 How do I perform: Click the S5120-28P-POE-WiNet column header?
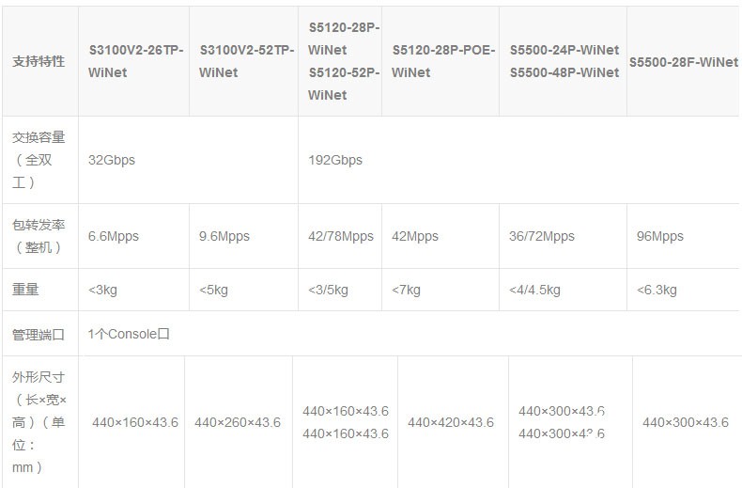442,61
